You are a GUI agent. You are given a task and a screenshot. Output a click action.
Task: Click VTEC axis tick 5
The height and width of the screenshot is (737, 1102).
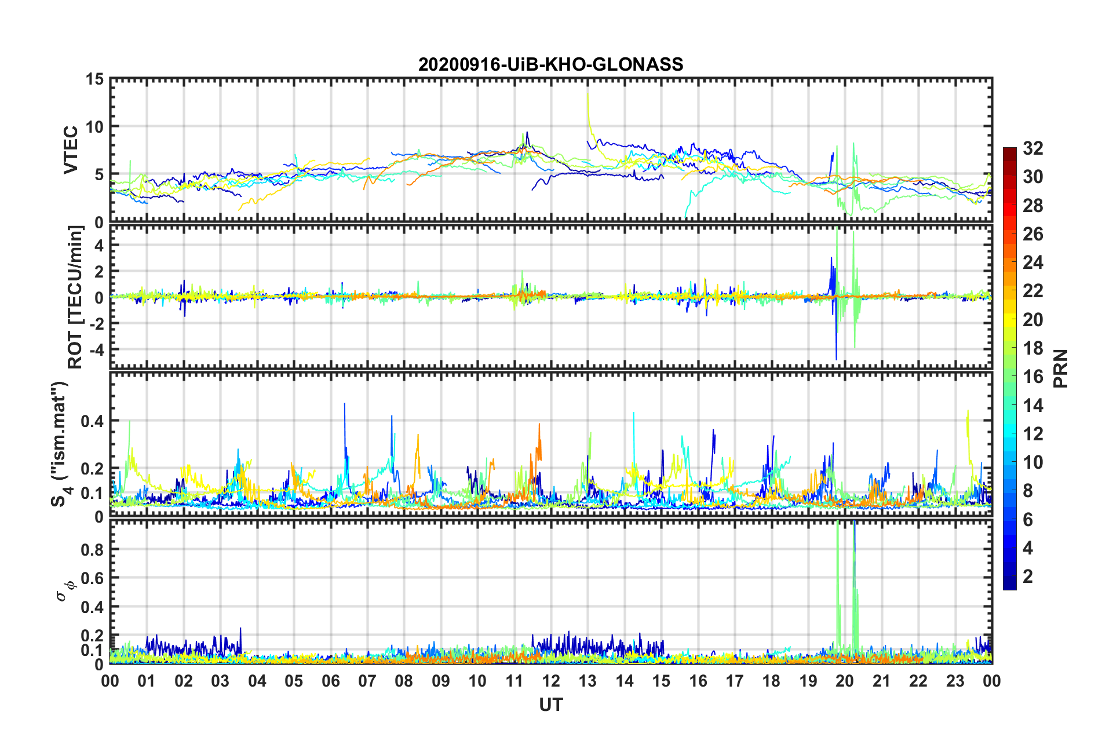pyautogui.click(x=99, y=175)
